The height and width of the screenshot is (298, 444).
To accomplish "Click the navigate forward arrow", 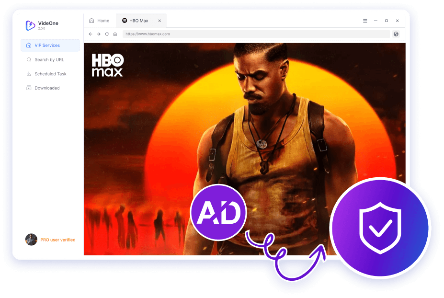I will (x=98, y=34).
